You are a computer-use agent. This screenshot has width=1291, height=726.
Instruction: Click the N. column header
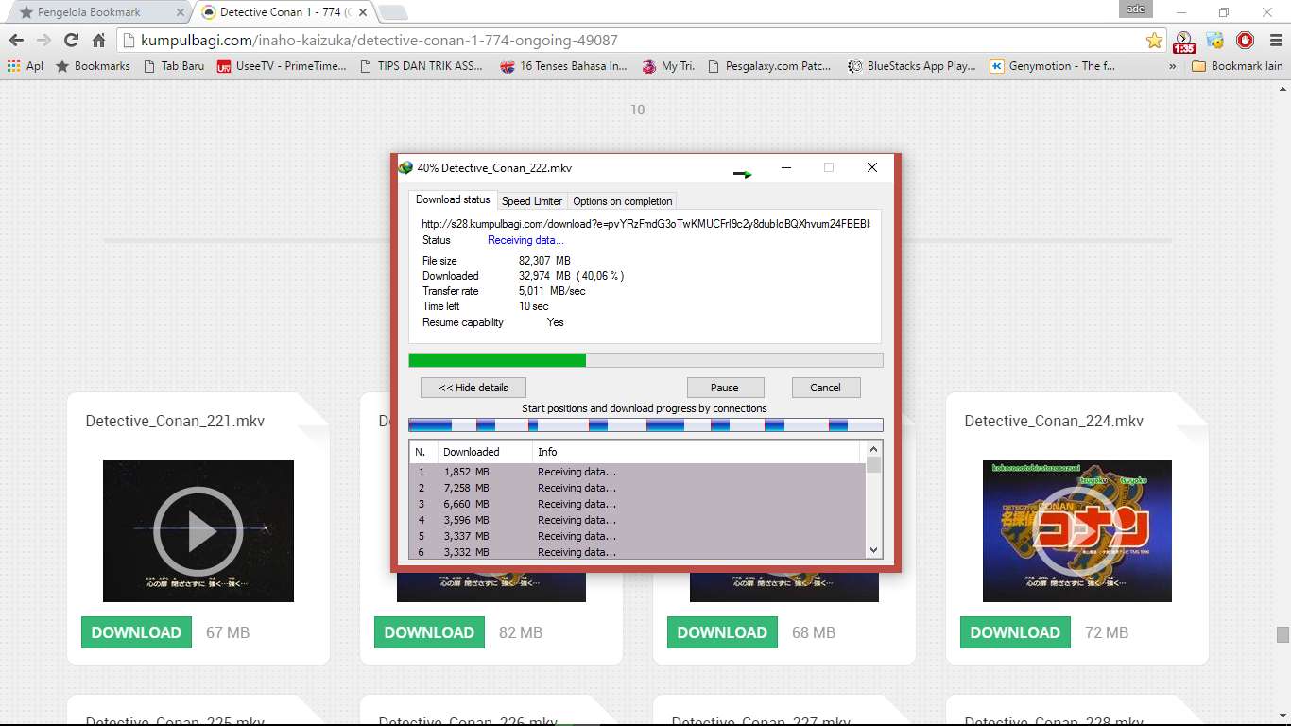[423, 452]
